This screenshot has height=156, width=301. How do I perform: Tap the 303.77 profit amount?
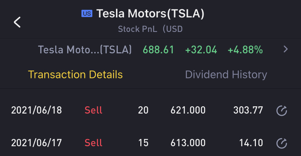(248, 110)
